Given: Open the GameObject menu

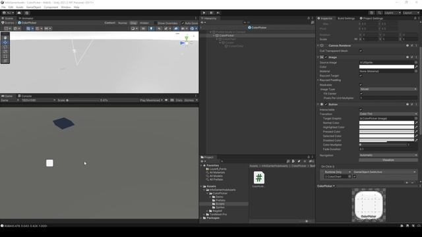Looking at the screenshot, I should tap(34, 7).
